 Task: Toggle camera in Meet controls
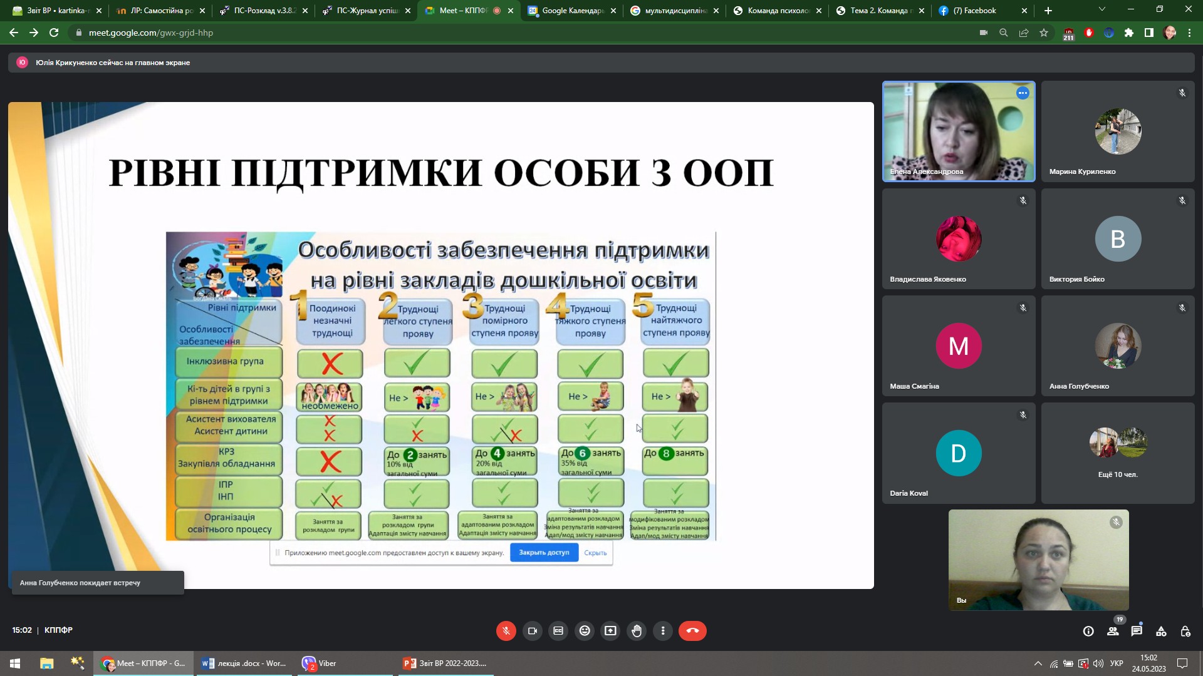tap(533, 631)
